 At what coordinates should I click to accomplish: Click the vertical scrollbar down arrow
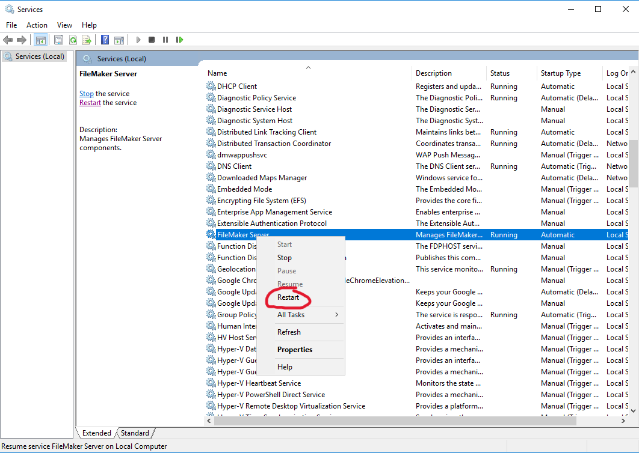coord(633,411)
